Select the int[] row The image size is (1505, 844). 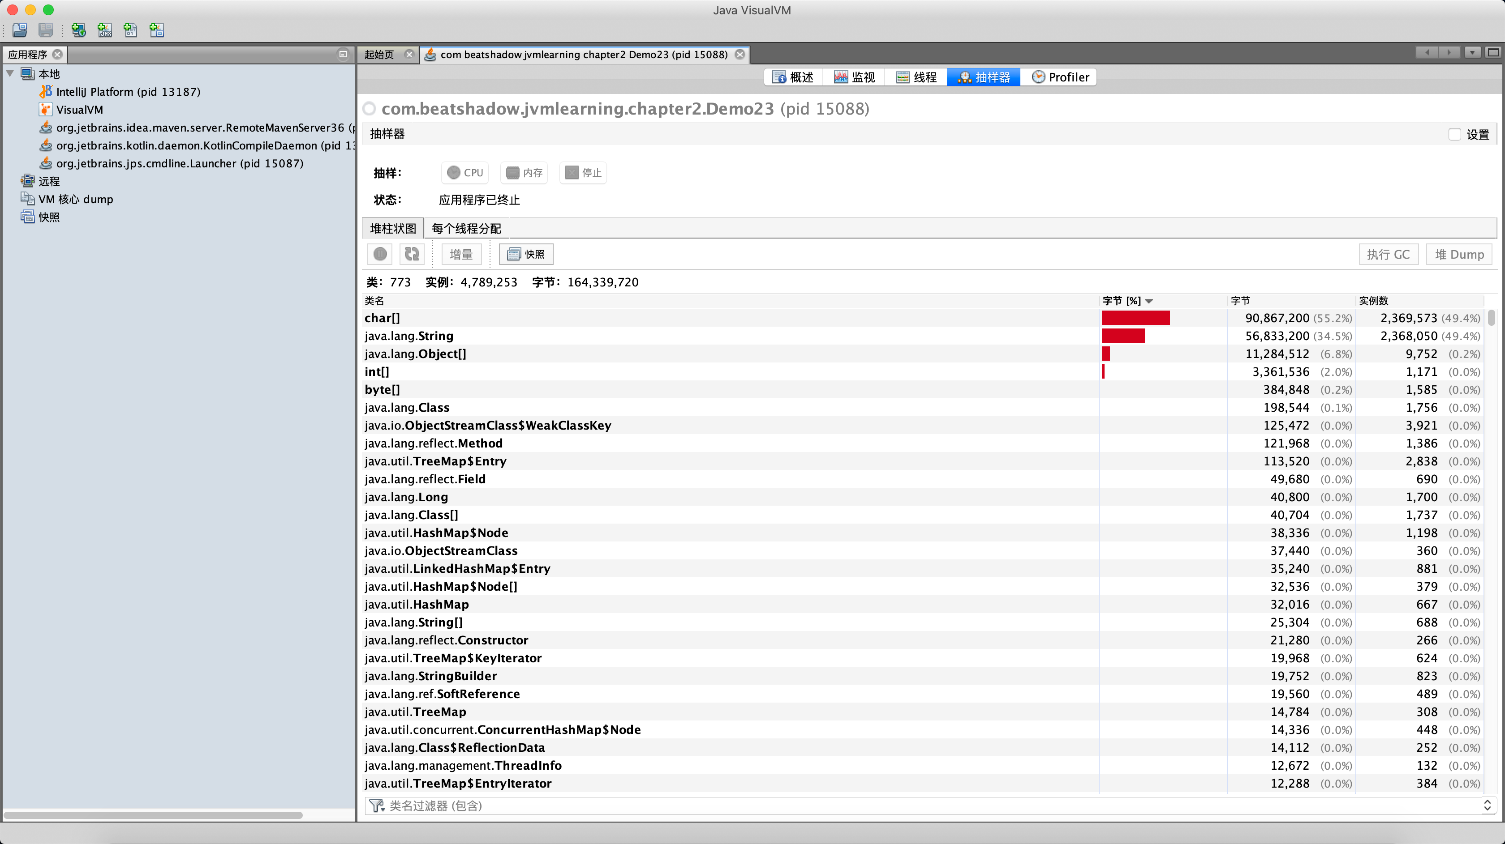pyautogui.click(x=923, y=372)
